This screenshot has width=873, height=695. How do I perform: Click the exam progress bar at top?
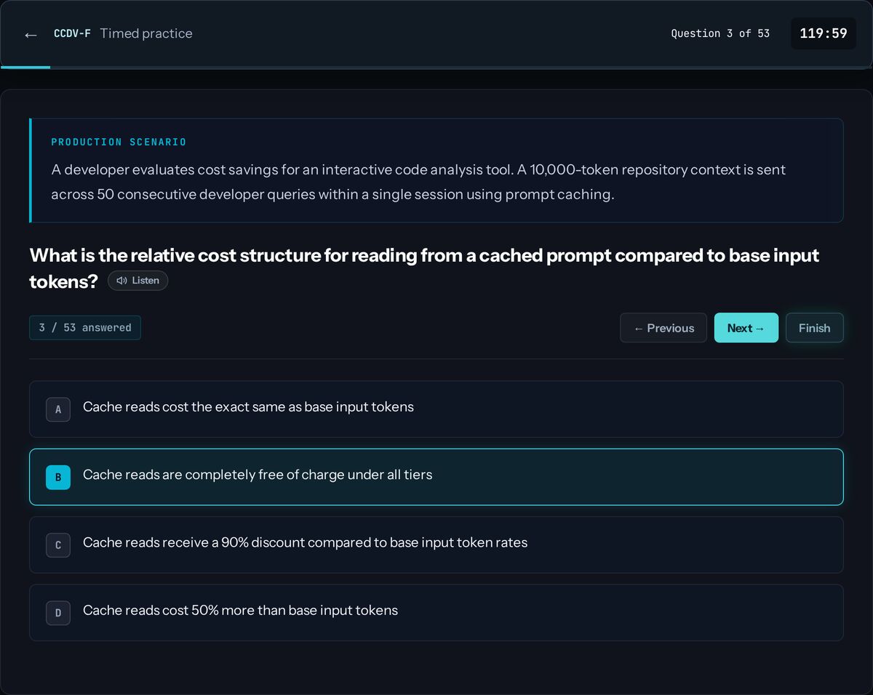pyautogui.click(x=436, y=68)
